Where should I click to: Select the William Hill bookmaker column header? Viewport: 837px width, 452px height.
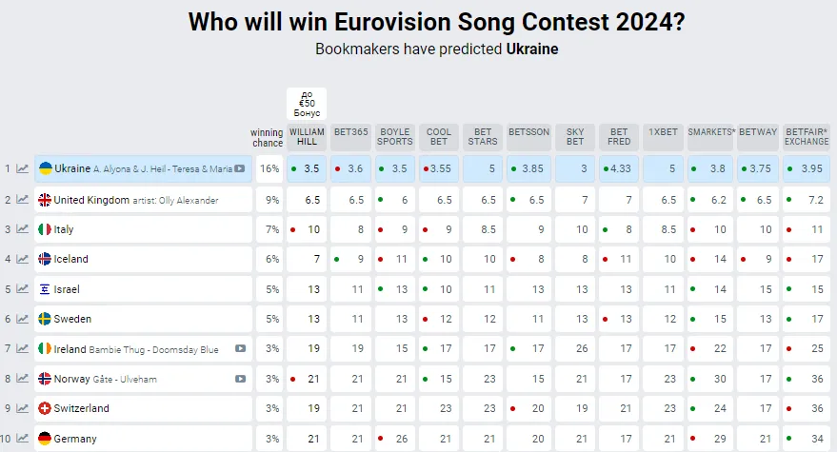click(307, 136)
